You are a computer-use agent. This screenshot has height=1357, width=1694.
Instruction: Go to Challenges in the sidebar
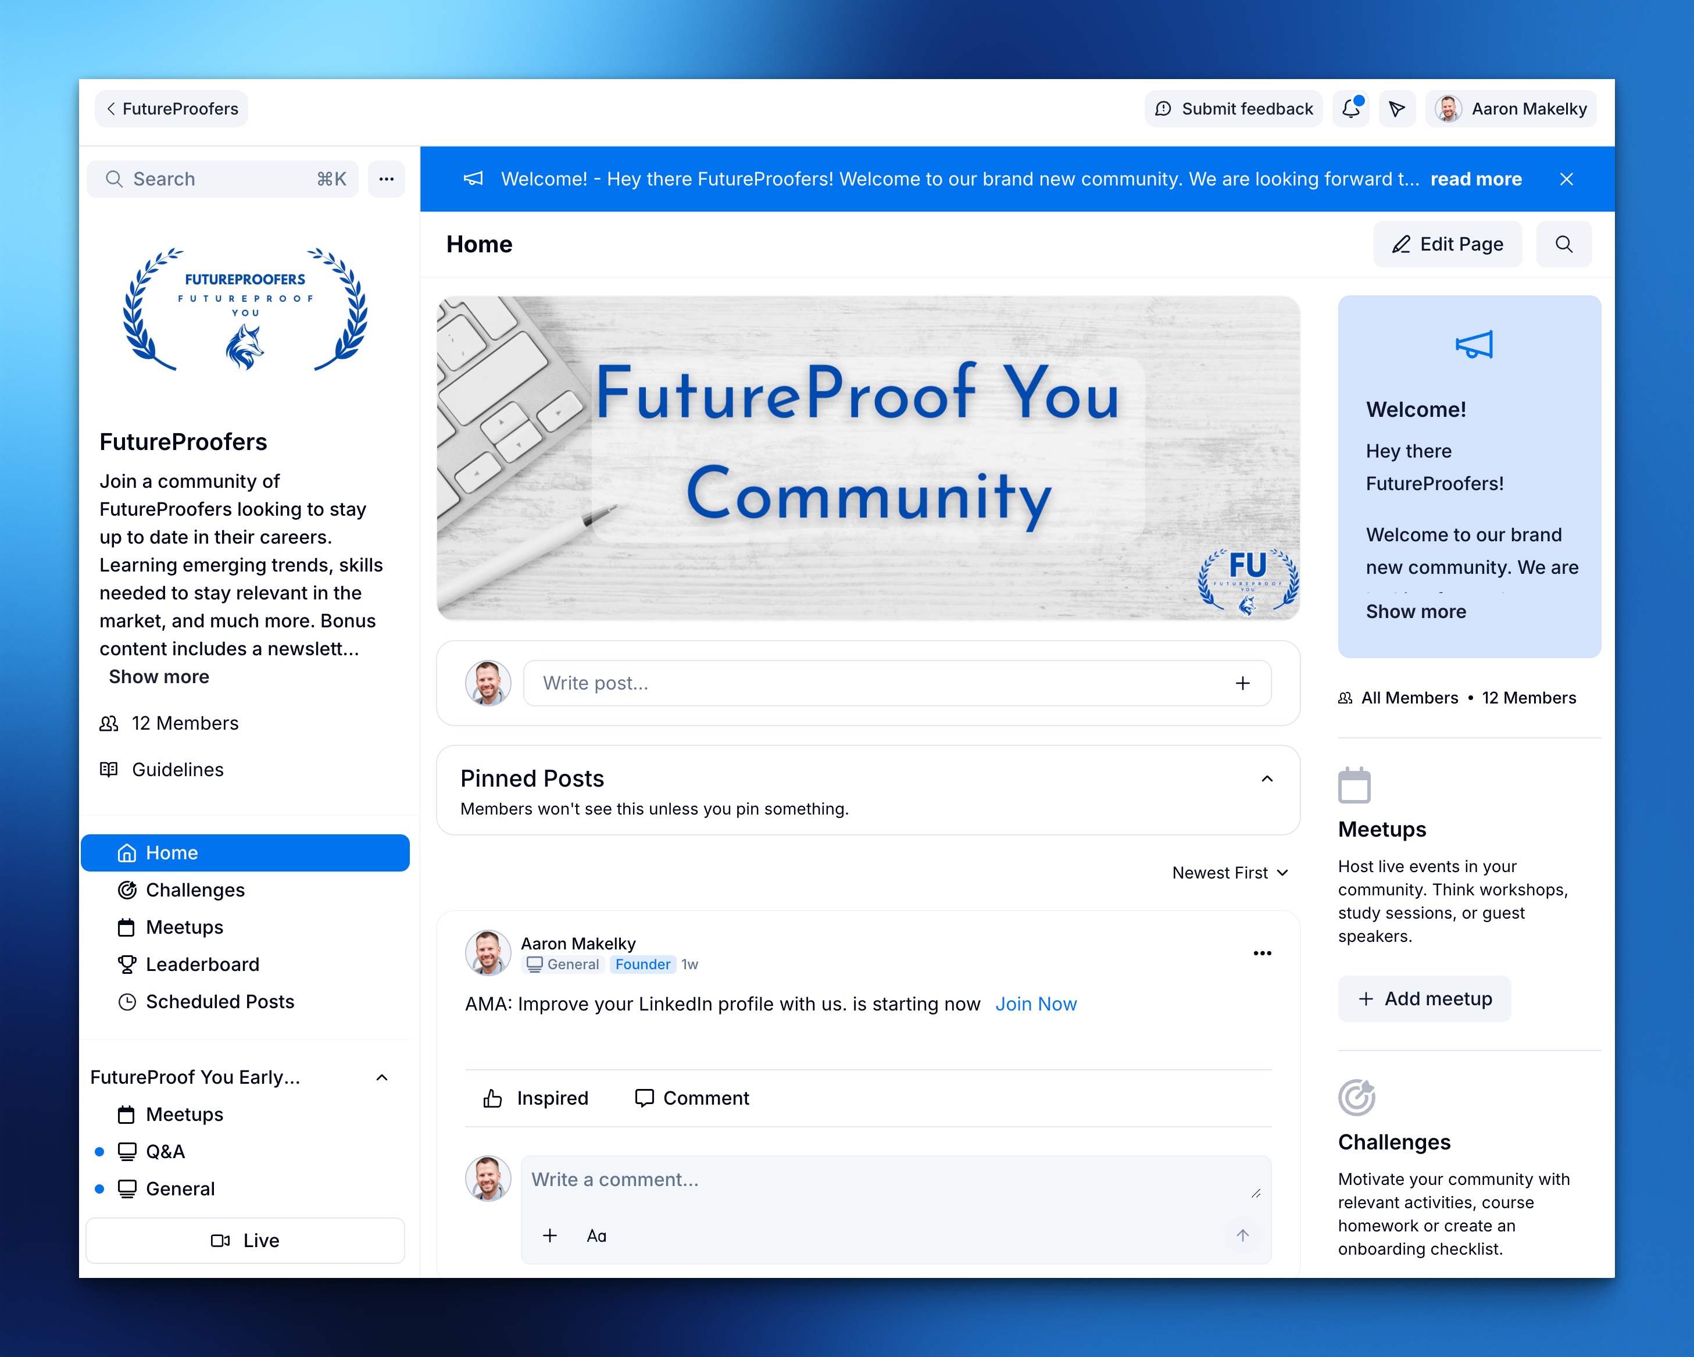tap(195, 890)
